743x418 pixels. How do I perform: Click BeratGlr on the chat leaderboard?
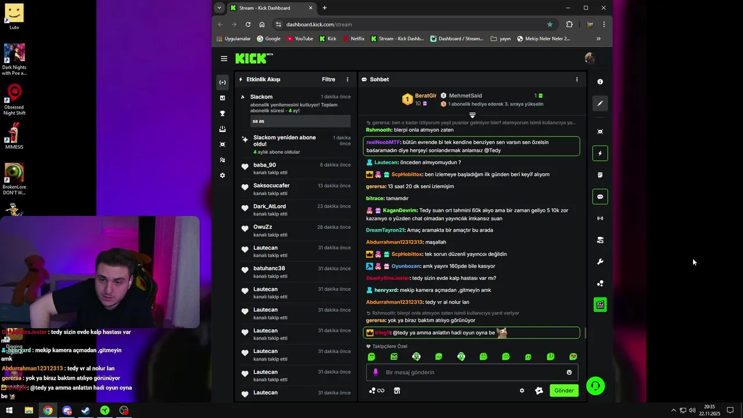point(425,96)
